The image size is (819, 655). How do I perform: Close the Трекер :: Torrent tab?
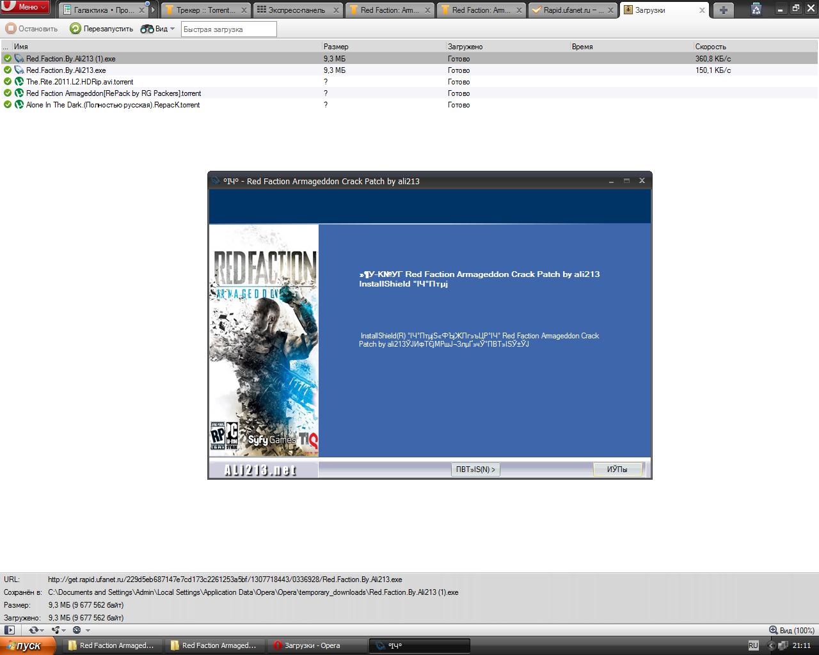[x=244, y=10]
